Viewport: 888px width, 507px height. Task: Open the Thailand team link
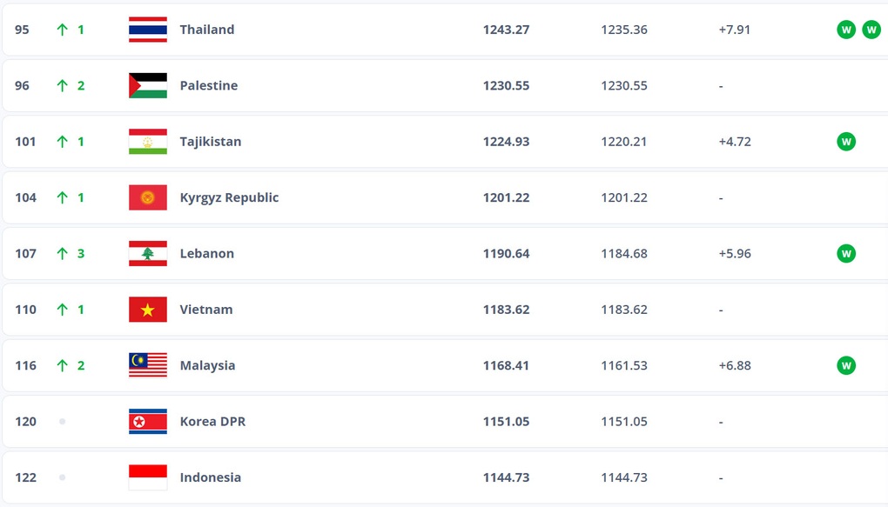[x=207, y=30]
